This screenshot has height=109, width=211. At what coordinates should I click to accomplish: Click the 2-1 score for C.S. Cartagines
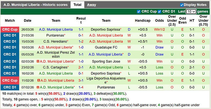pyautogui.click(x=81, y=67)
